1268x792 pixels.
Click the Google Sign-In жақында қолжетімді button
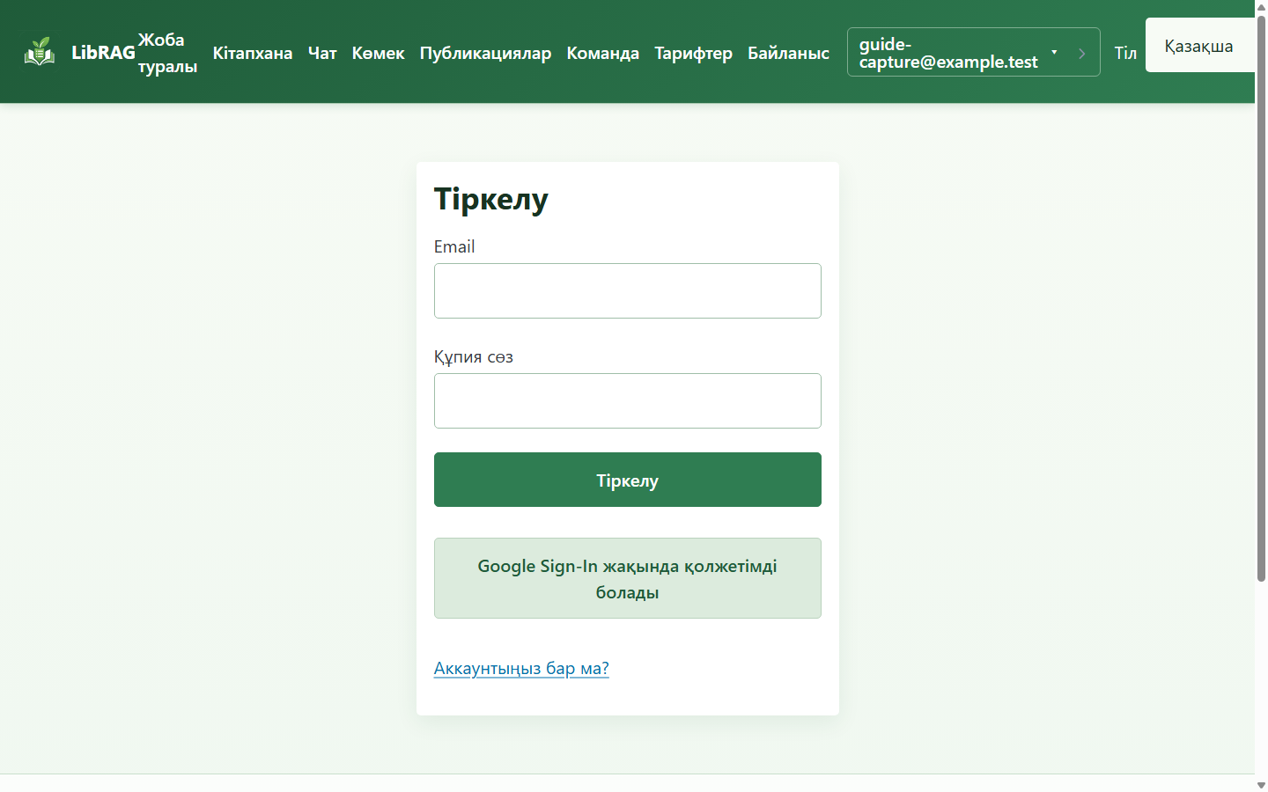point(628,578)
